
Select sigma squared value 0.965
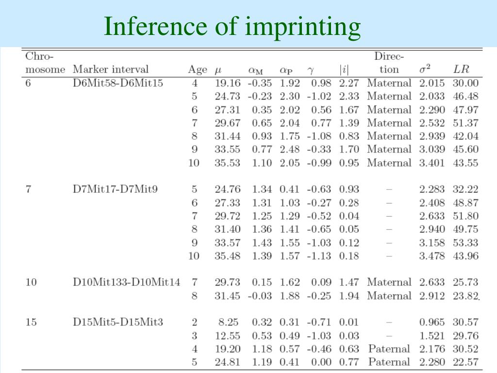(x=431, y=322)
